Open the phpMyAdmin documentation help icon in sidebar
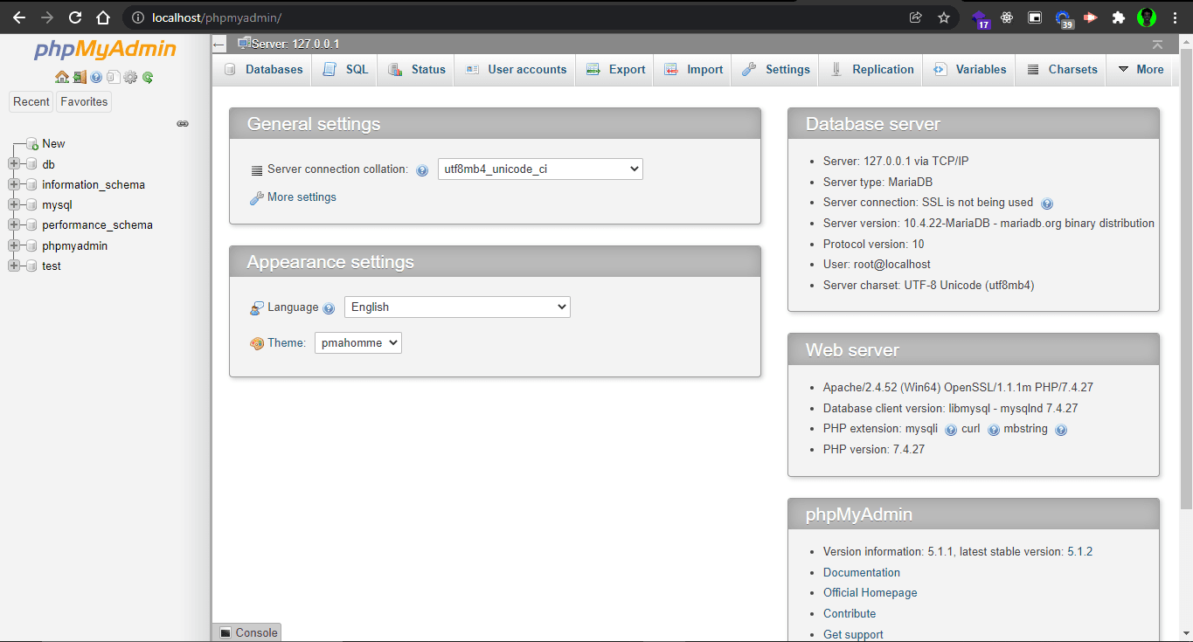 [96, 77]
